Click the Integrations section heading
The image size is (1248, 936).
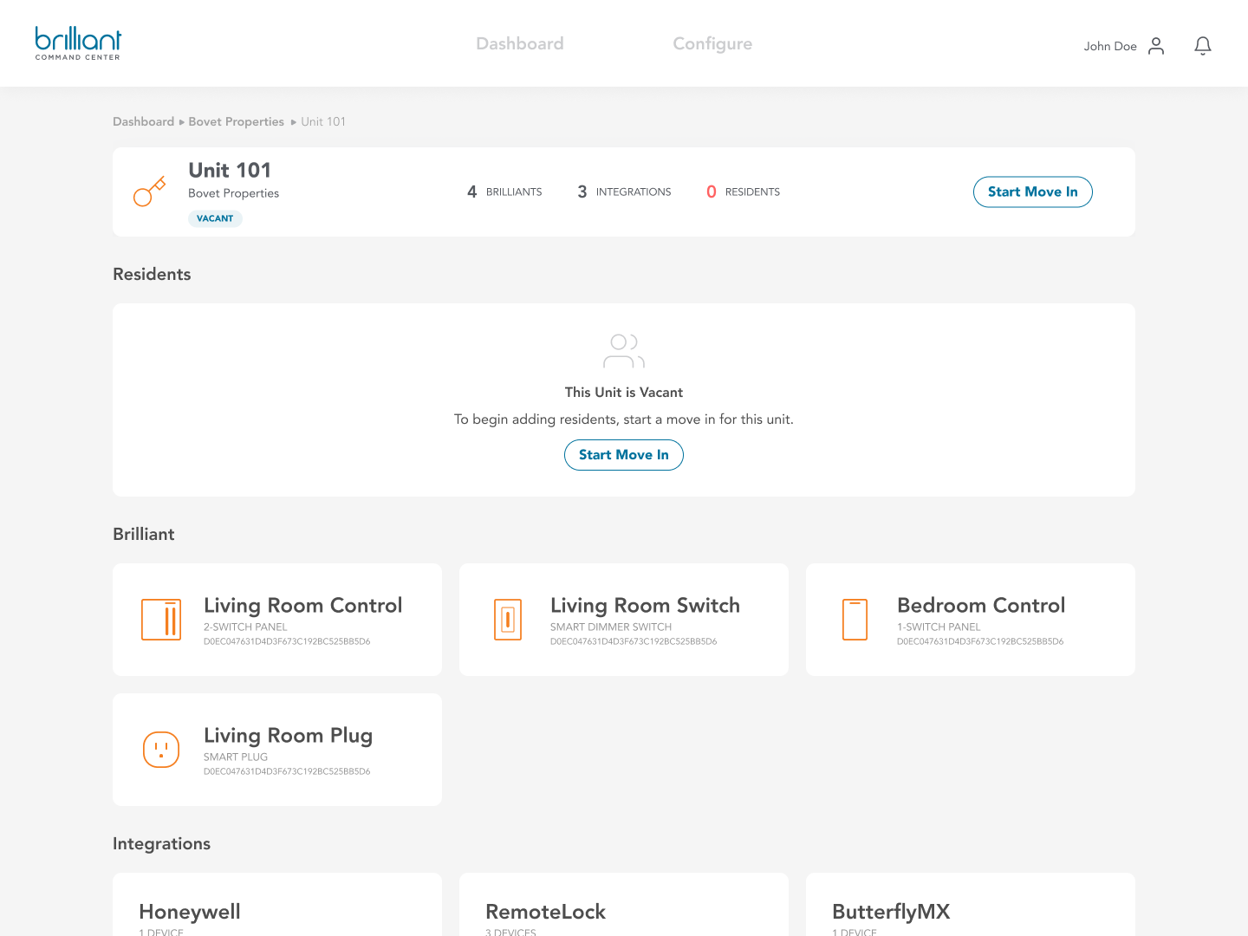(162, 844)
